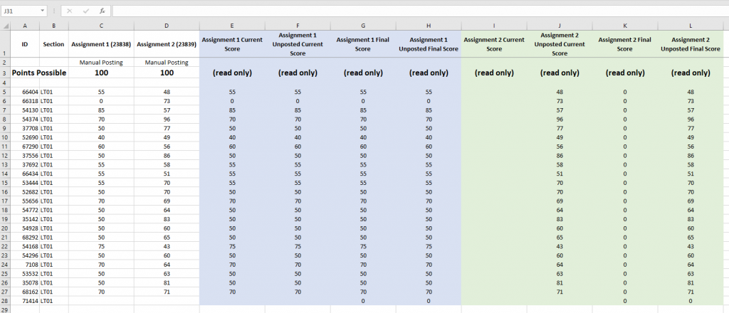Screen dimensions: 729x313
Task: Click the Points Possible cell
Action: (x=38, y=73)
